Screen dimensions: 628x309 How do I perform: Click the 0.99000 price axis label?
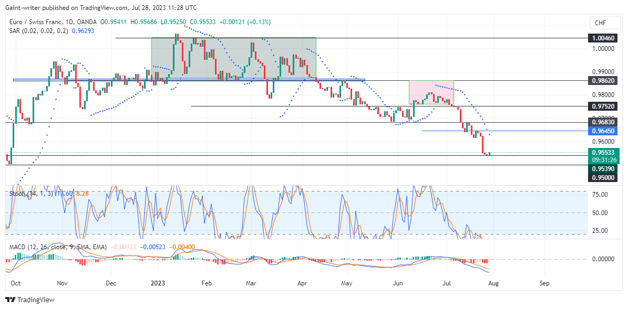click(603, 71)
